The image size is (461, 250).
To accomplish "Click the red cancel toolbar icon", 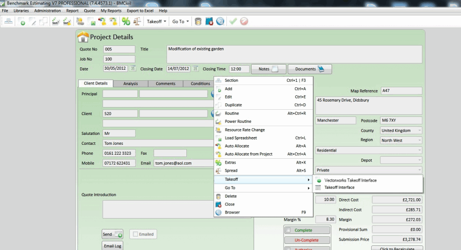I will click(x=244, y=21).
